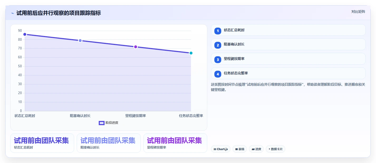The width and height of the screenshot is (376, 163).
Task: Select the 进度 tag
Action: click(256, 149)
